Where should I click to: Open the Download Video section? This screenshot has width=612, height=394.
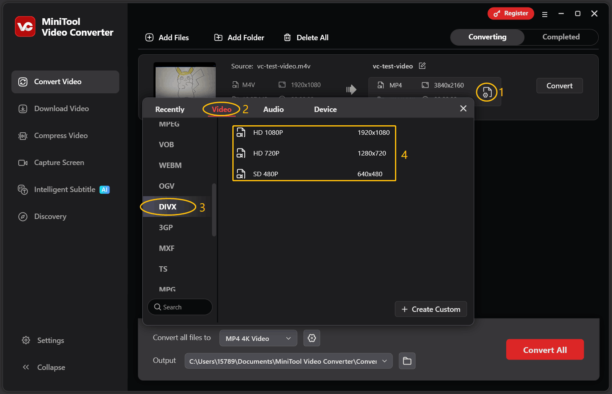pos(24,109)
